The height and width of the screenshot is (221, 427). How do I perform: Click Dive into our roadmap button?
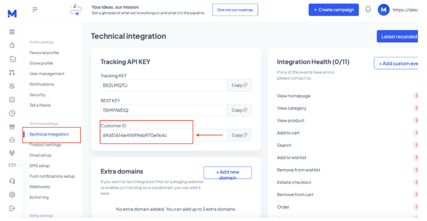(235, 10)
